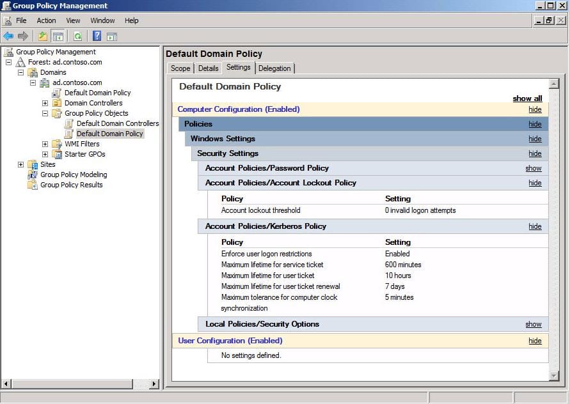
Task: Open the console system menu icon beside File
Action: tap(7, 20)
